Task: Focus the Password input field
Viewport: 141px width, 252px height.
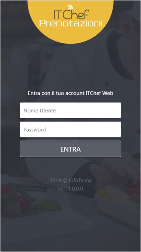Action: click(70, 130)
